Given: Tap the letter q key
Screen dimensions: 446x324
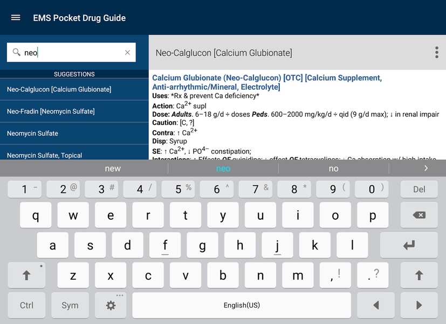Looking at the screenshot, I should pyautogui.click(x=36, y=215).
